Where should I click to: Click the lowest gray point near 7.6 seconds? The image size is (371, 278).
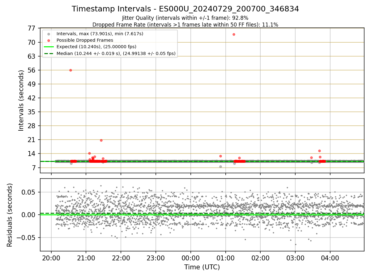[x=220, y=166]
